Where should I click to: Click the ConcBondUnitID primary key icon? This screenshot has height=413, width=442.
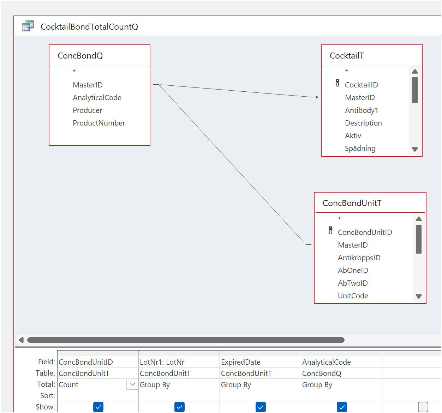pos(330,231)
